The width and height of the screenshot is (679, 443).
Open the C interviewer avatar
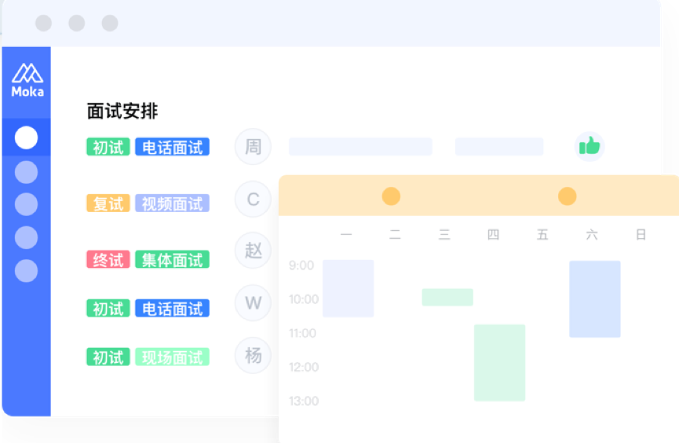[254, 199]
